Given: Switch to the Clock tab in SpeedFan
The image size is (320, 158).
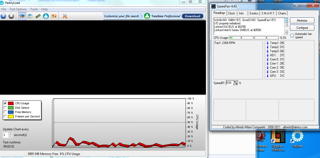Looking at the screenshot, I should coord(231,13).
